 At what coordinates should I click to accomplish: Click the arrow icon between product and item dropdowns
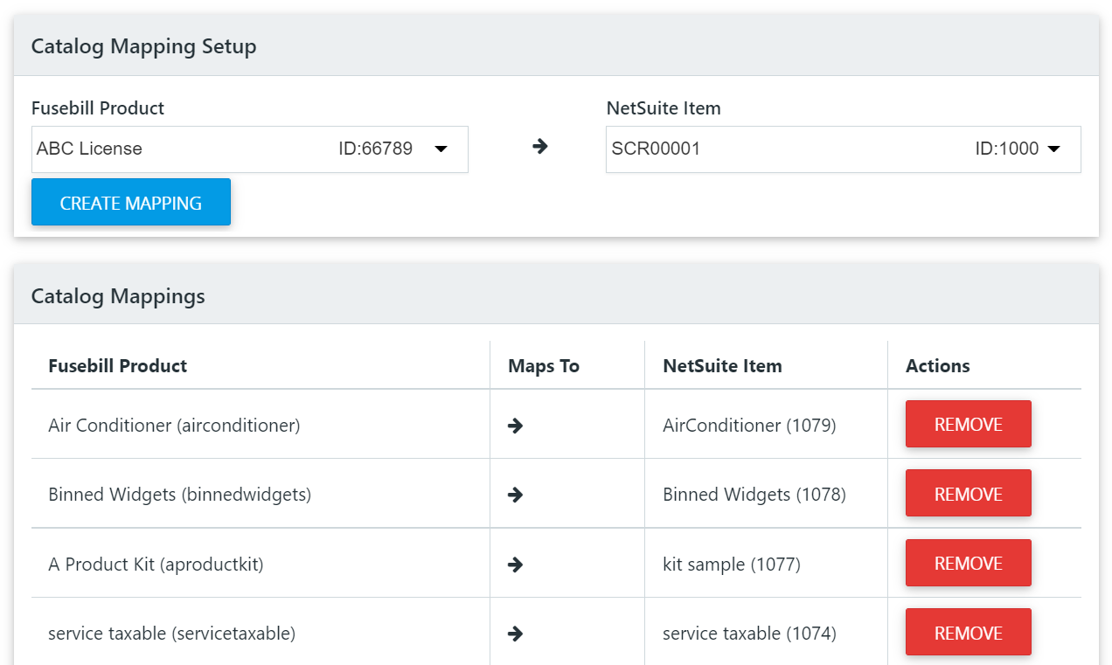click(x=540, y=147)
